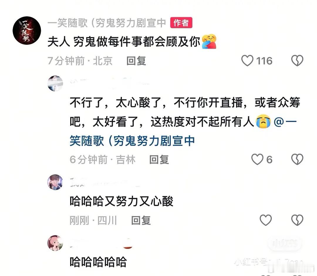Reply to the Jilin comment
Screen dimensions: 317x276
tap(159, 159)
